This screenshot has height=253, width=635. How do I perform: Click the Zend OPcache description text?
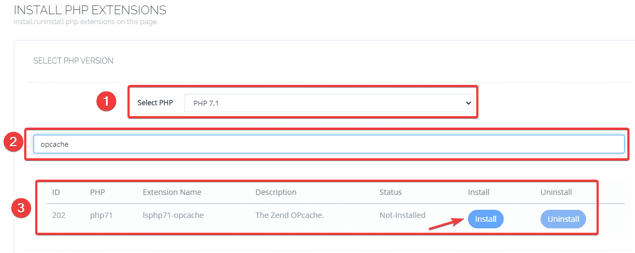coord(289,215)
